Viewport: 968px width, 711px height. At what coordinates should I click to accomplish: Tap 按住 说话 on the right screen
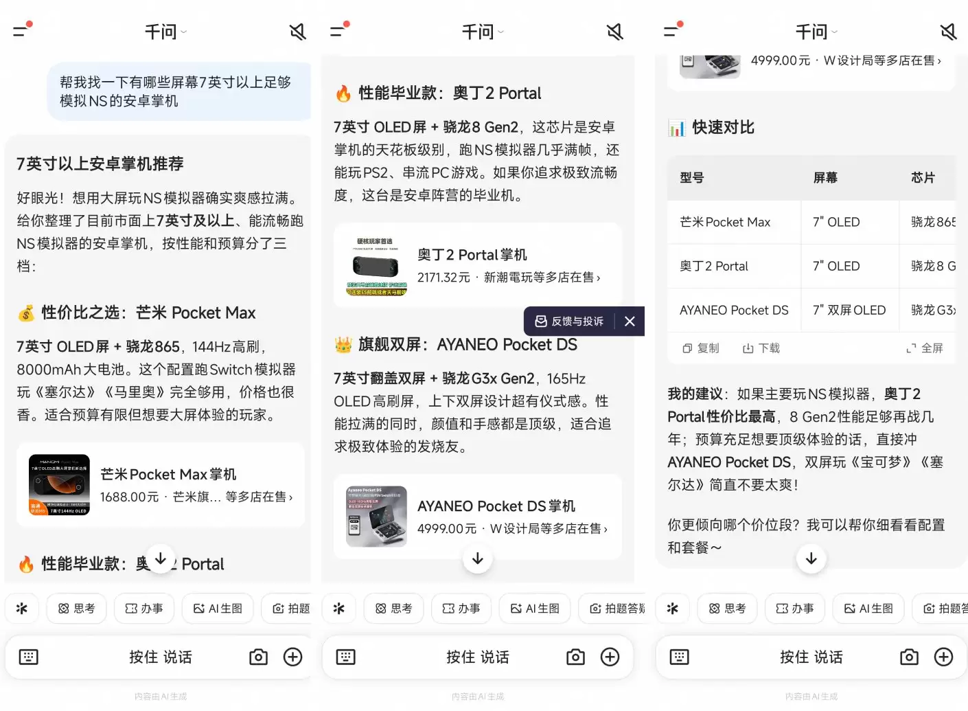[811, 657]
